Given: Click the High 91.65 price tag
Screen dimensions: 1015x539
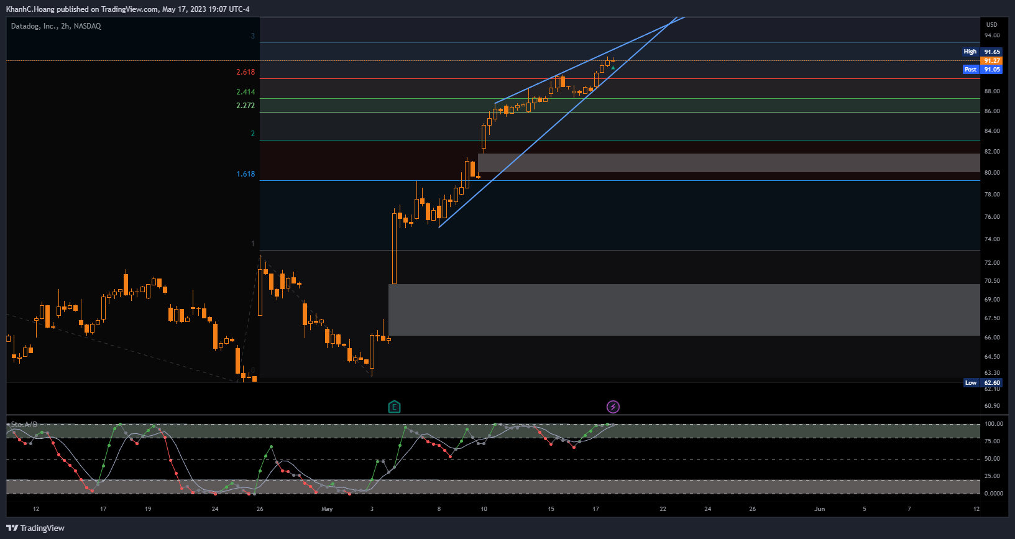Looking at the screenshot, I should tap(982, 52).
